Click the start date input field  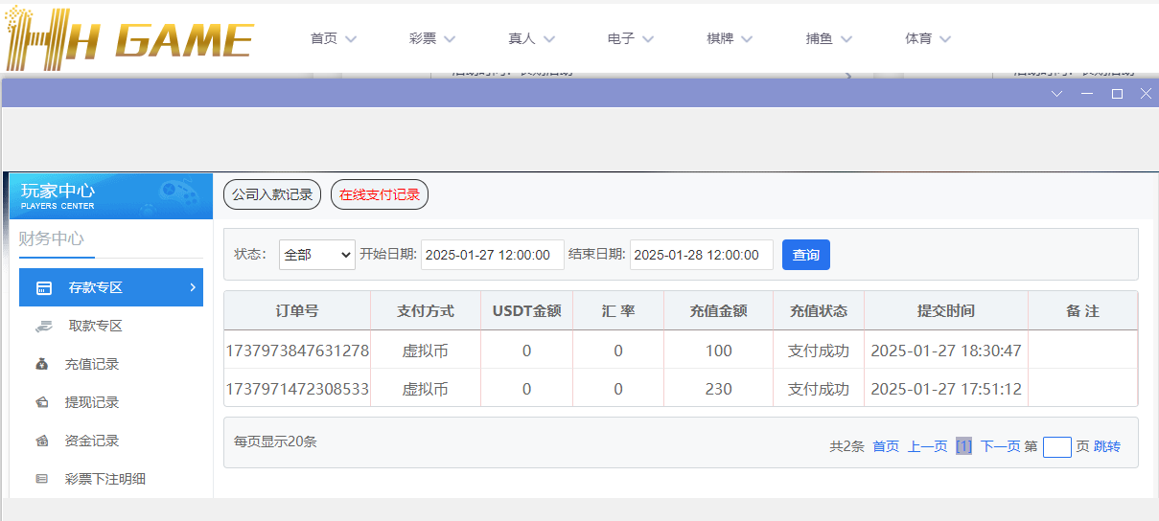pos(489,255)
